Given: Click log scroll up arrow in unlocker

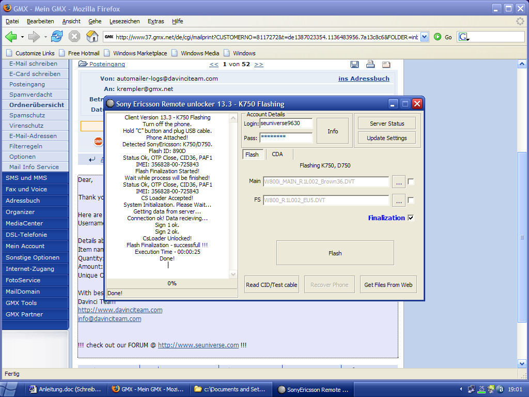Looking at the screenshot, I should point(233,118).
